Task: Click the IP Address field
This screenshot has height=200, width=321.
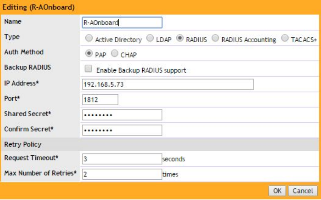Action: [x=168, y=84]
